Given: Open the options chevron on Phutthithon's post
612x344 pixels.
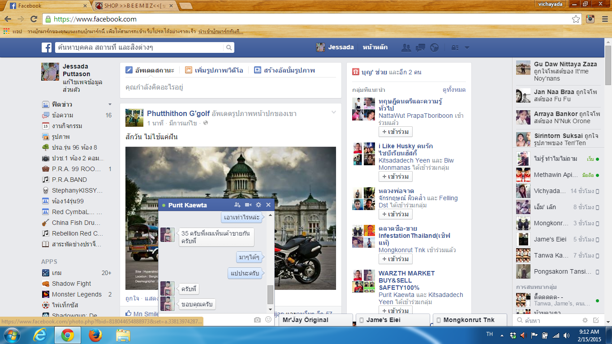Looking at the screenshot, I should [333, 112].
